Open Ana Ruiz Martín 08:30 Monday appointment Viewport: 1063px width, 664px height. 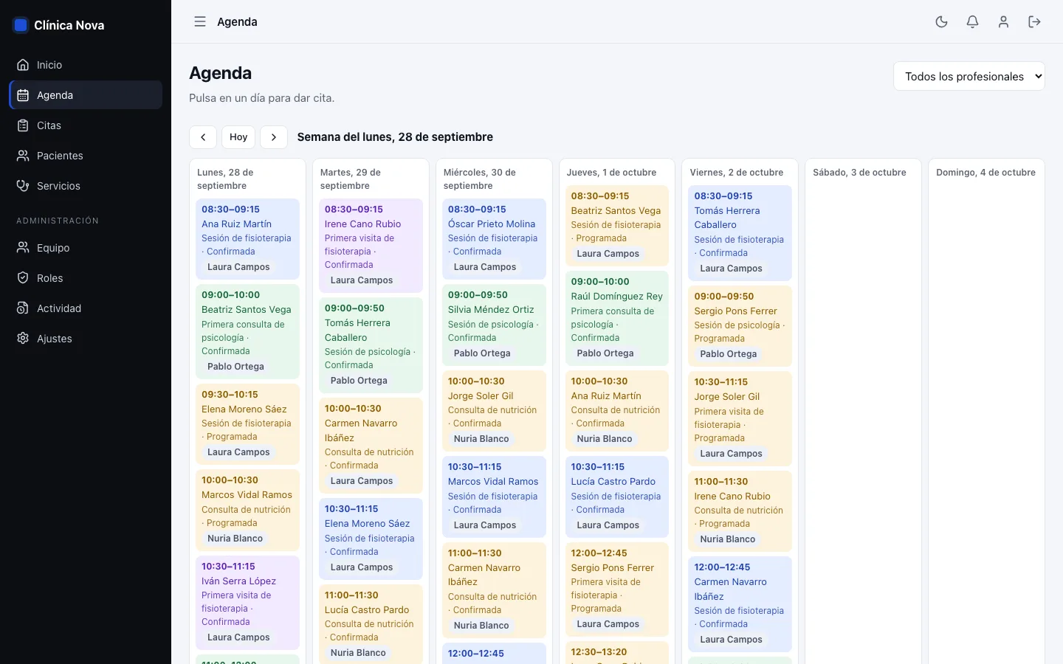point(247,238)
